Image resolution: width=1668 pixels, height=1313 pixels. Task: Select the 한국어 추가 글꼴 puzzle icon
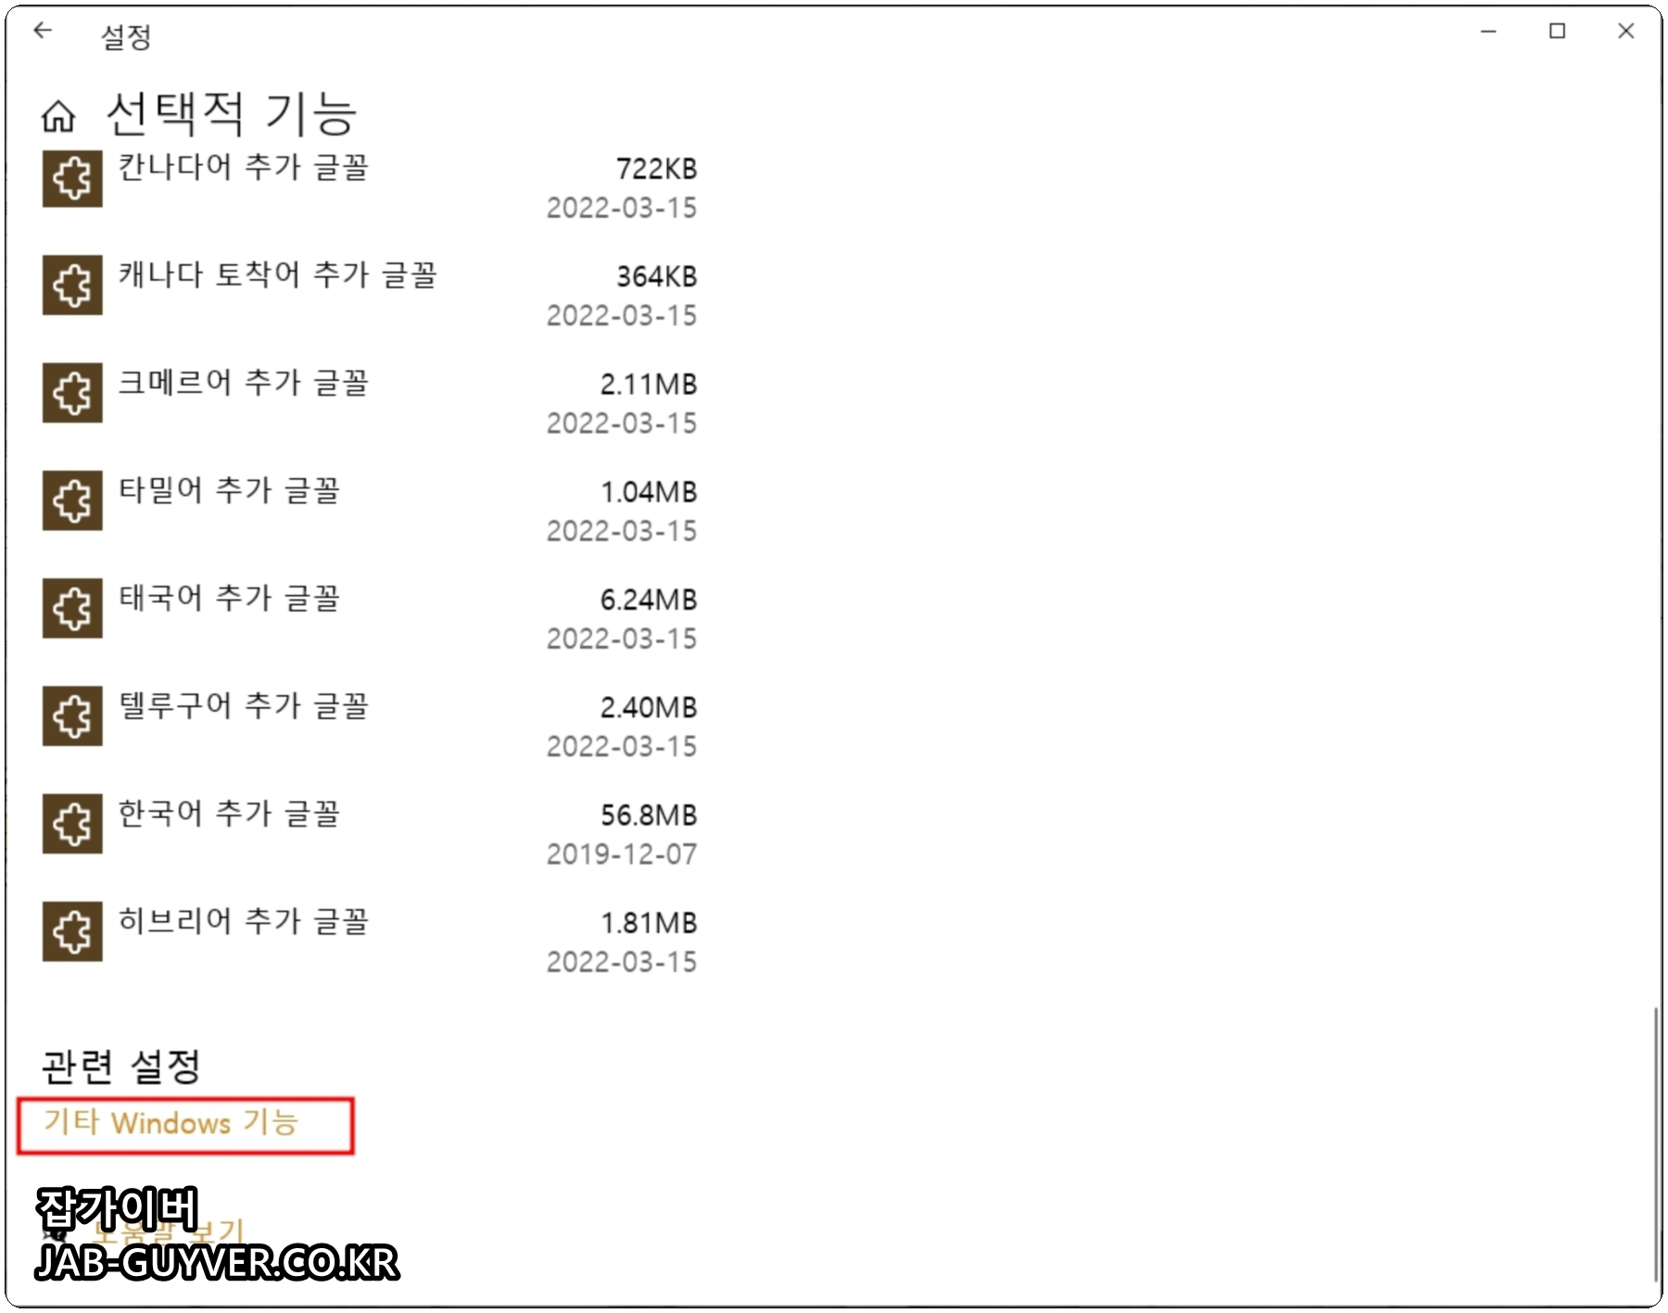coord(72,823)
